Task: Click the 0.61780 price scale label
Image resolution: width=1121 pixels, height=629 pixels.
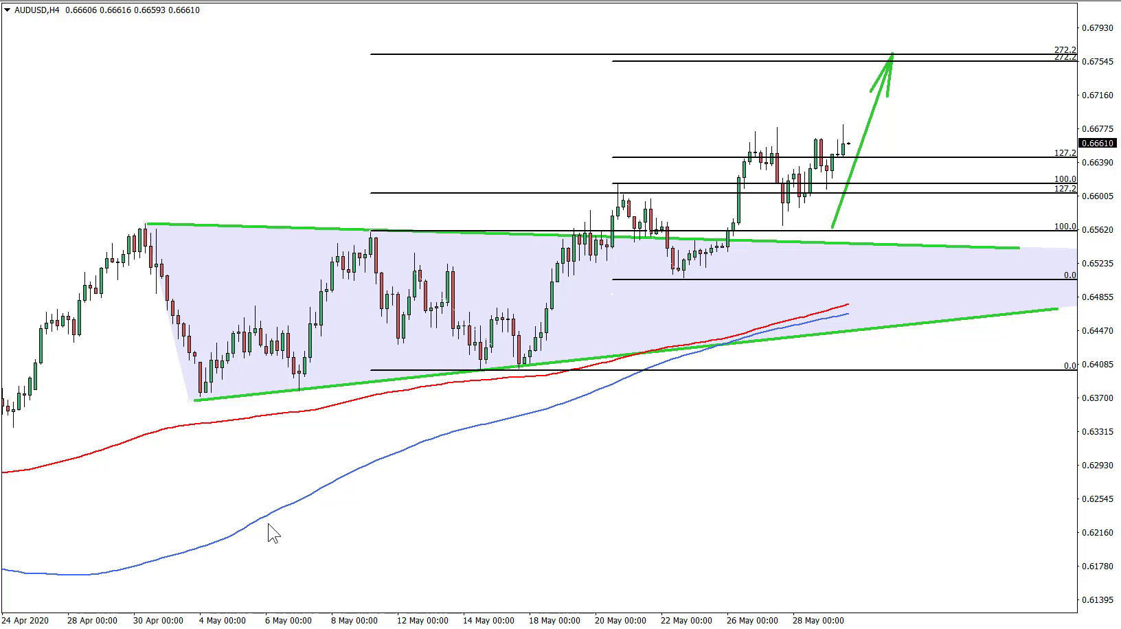Action: coord(1097,567)
